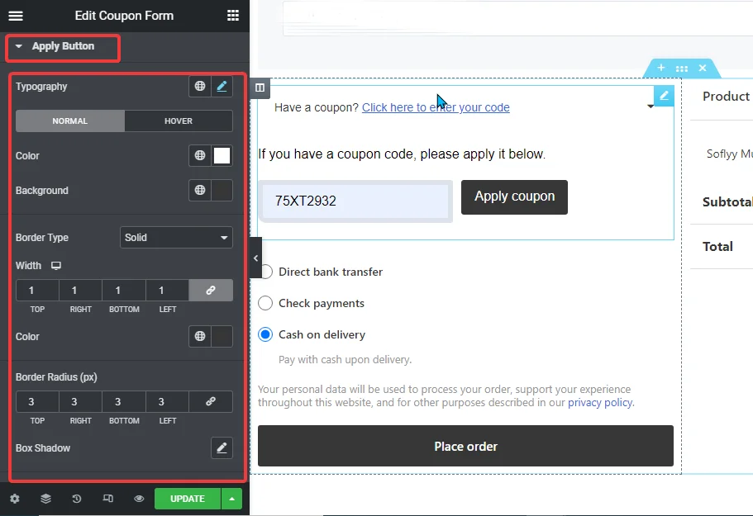Open the hamburger menu in Elementor panel

16,16
